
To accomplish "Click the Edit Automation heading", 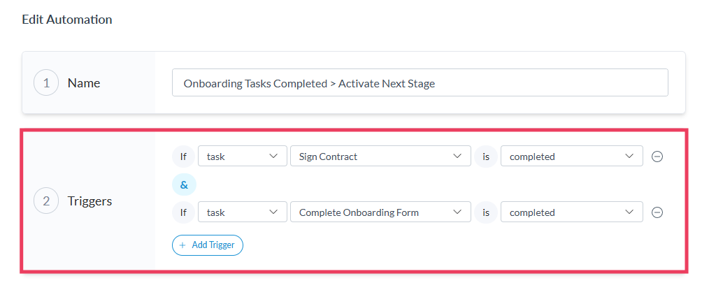I will 67,20.
